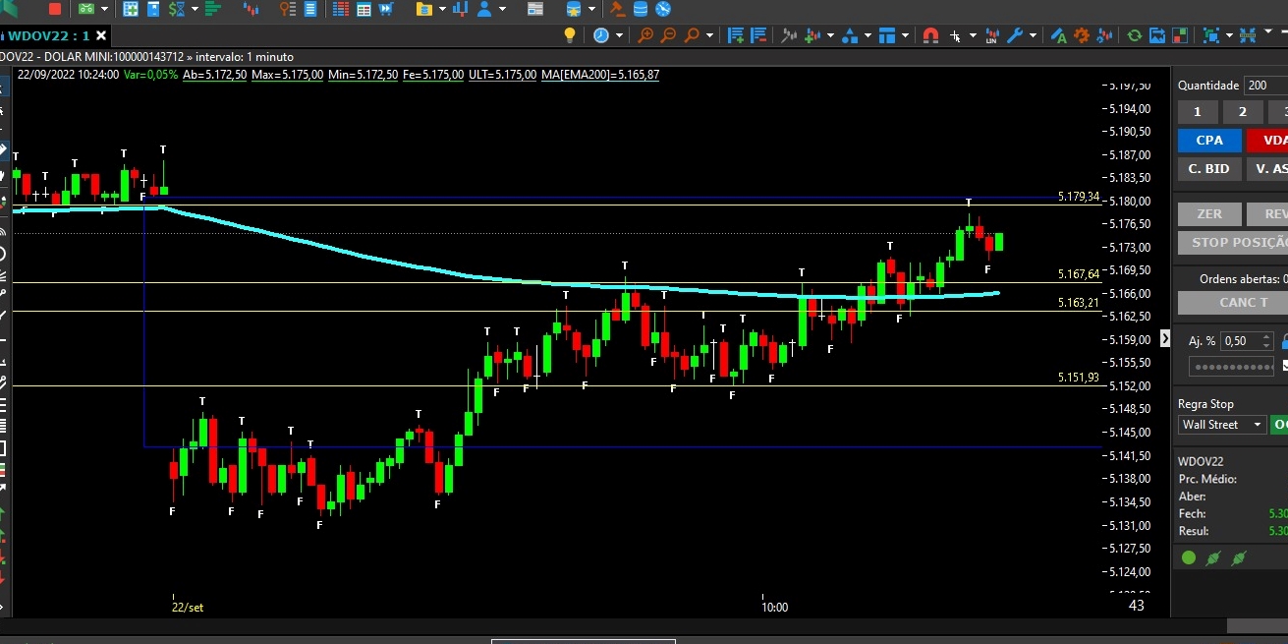Select the WDOV22 : 1 chart tab

[x=47, y=35]
